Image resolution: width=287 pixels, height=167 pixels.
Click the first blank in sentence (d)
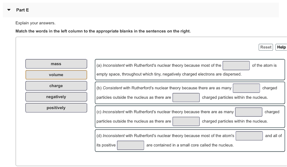(249, 136)
